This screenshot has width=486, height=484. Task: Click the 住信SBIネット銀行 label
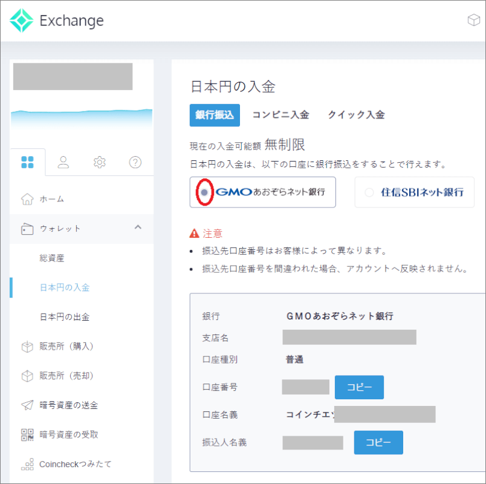point(422,192)
